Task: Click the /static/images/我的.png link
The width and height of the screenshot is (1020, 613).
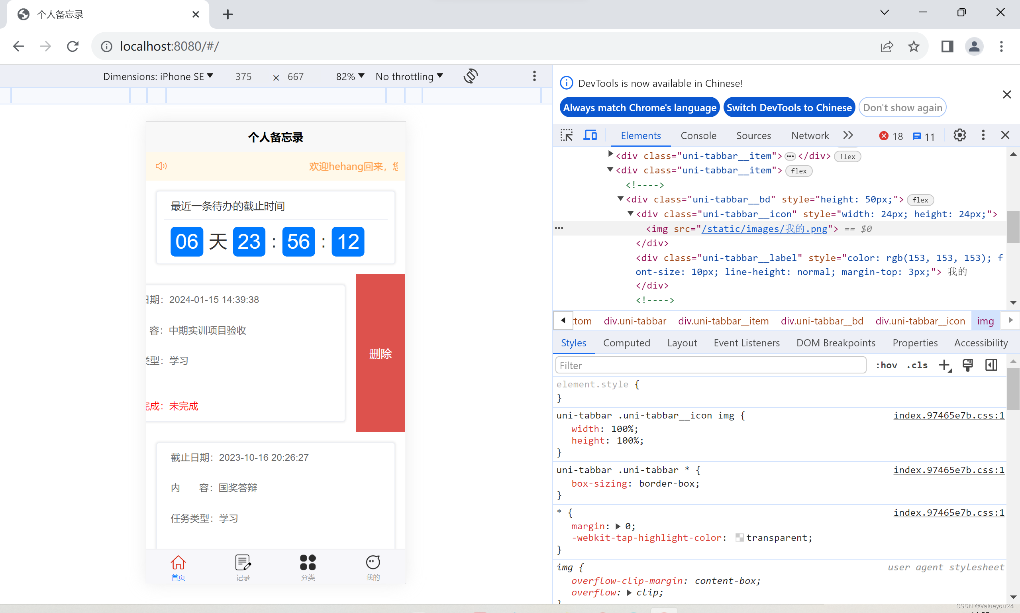Action: (x=764, y=229)
